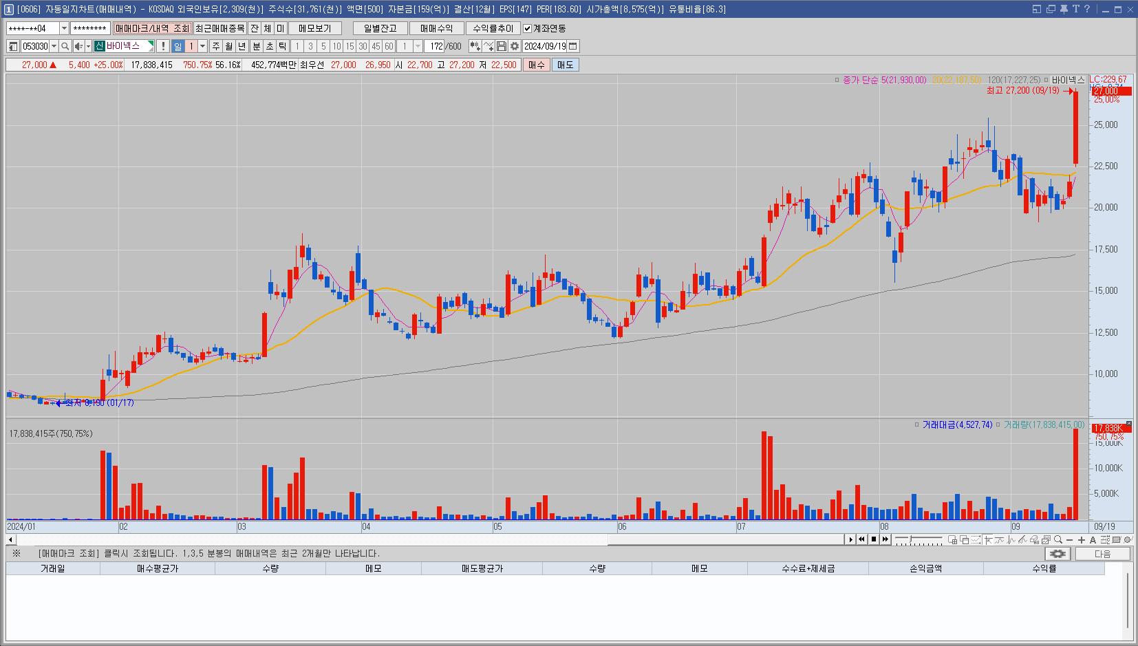This screenshot has height=646, width=1138.
Task: Open the calendar date picker icon
Action: click(573, 46)
